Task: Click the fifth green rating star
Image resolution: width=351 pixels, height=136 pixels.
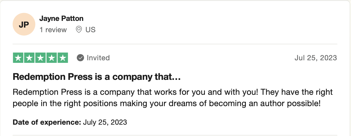Action: 63,58
